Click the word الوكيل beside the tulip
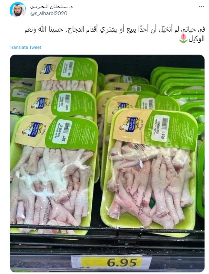The height and width of the screenshot is (274, 209). point(197,39)
